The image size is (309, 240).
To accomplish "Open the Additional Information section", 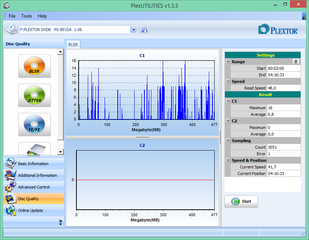I will [34, 175].
